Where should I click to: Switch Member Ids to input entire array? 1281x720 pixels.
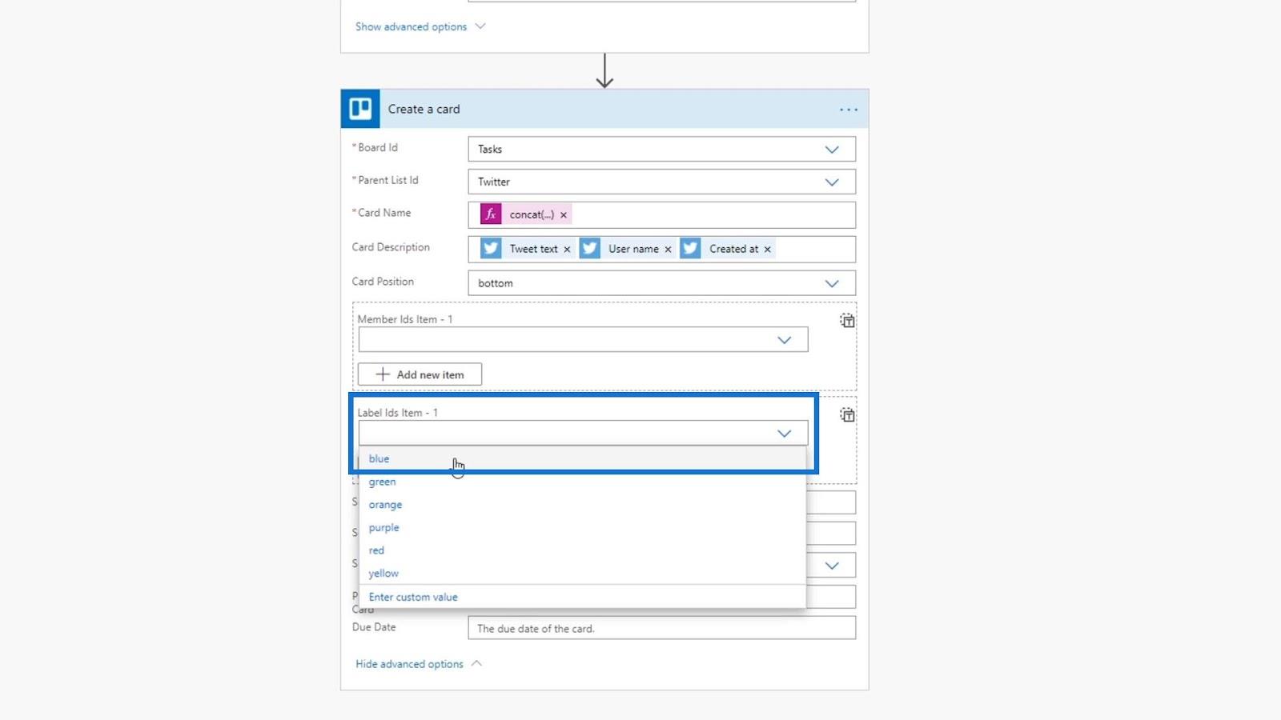tap(847, 321)
